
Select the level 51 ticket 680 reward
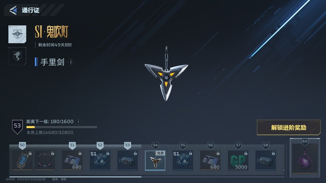point(72,160)
